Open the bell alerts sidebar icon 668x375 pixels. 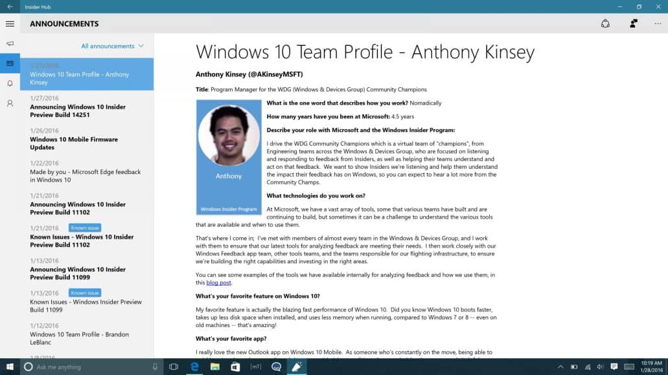(10, 83)
